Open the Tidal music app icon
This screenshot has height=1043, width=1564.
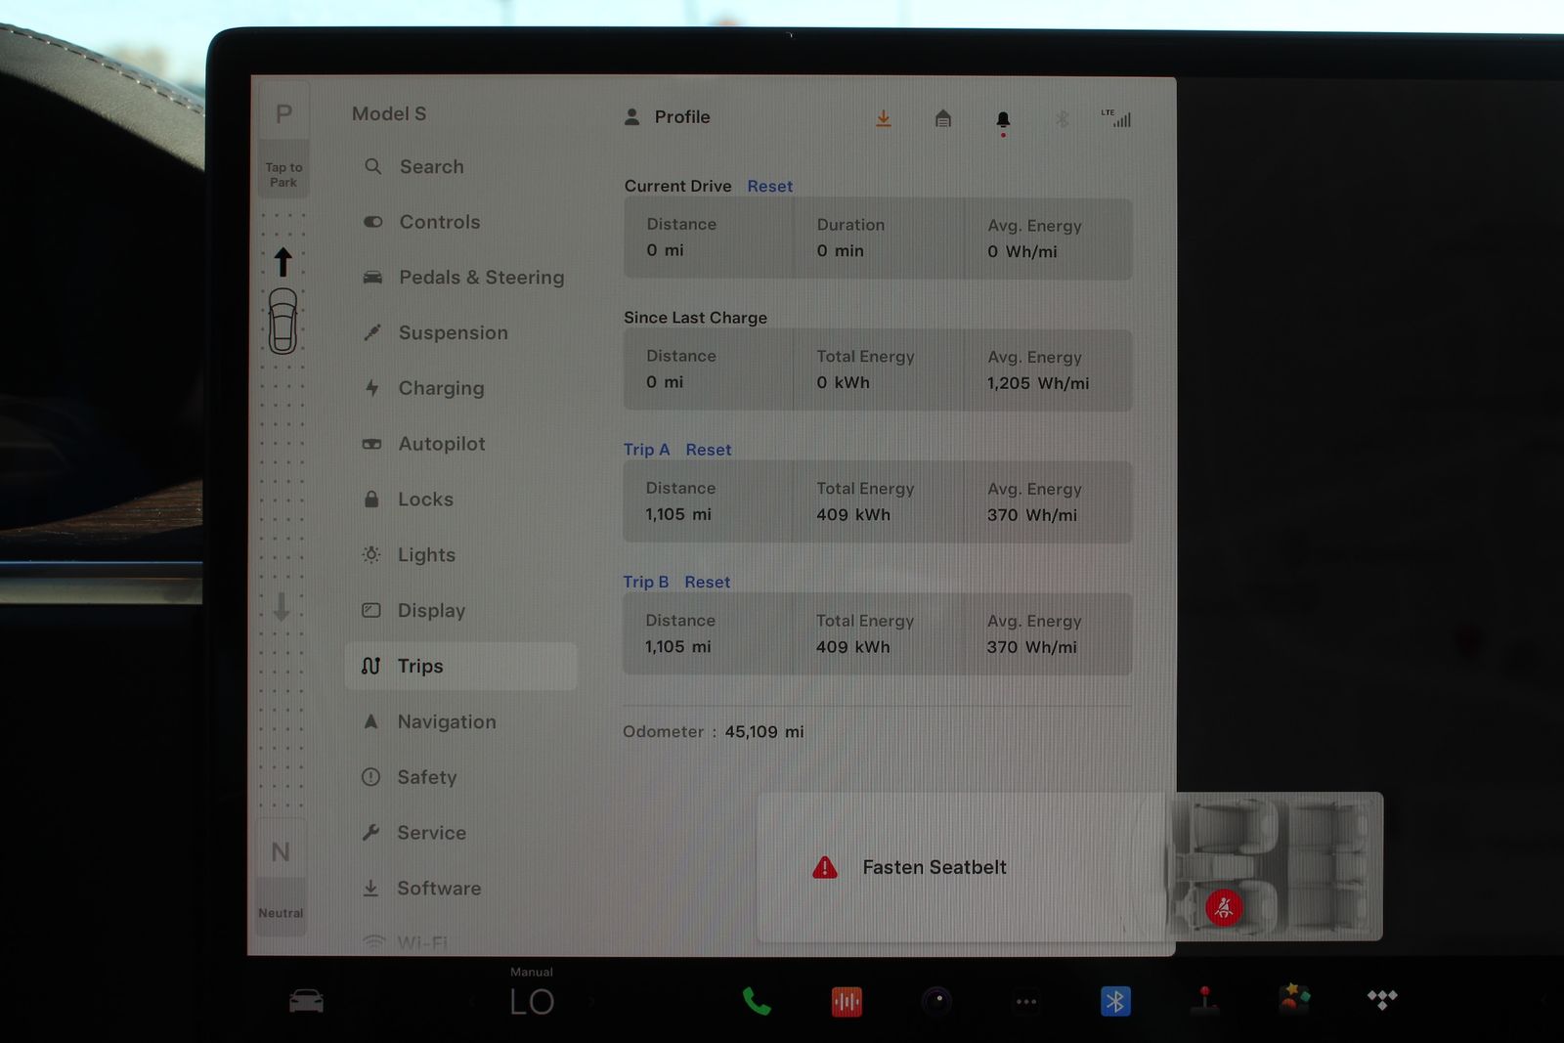coord(1382,999)
